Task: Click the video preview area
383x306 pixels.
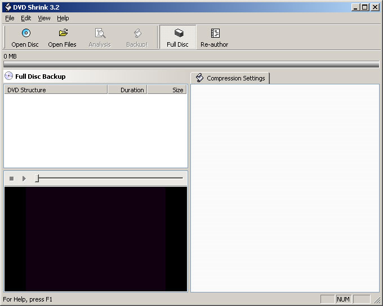Action: pos(95,239)
